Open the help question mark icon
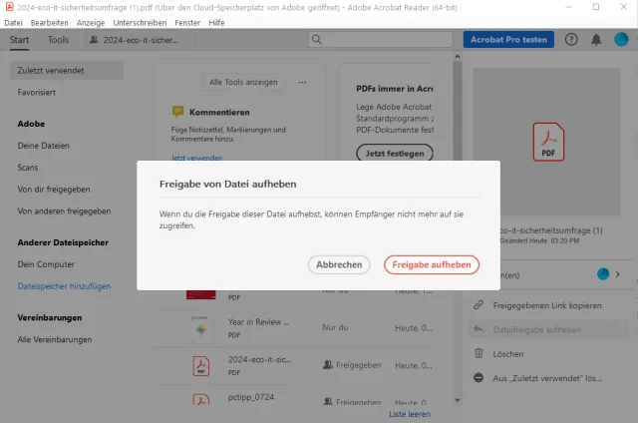 pos(571,40)
